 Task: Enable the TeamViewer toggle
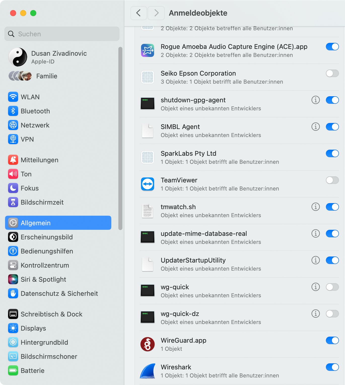pos(332,180)
